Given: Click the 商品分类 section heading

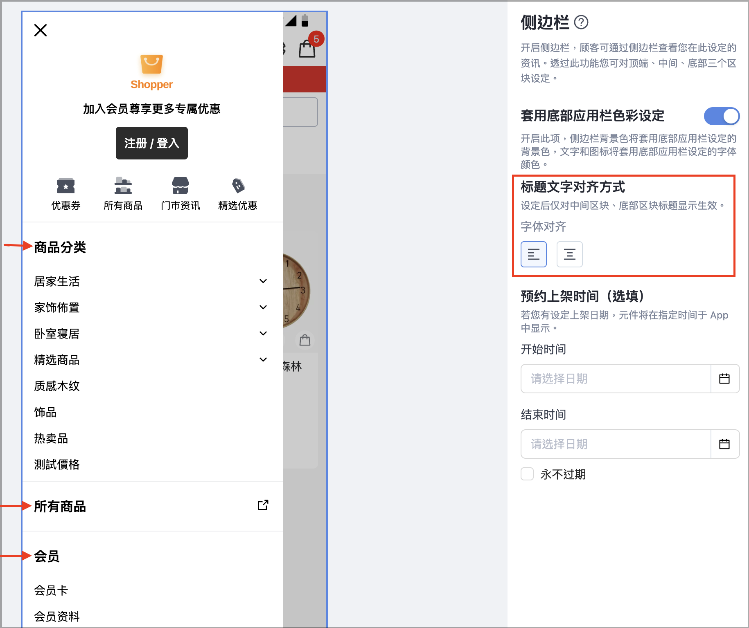Looking at the screenshot, I should [60, 247].
